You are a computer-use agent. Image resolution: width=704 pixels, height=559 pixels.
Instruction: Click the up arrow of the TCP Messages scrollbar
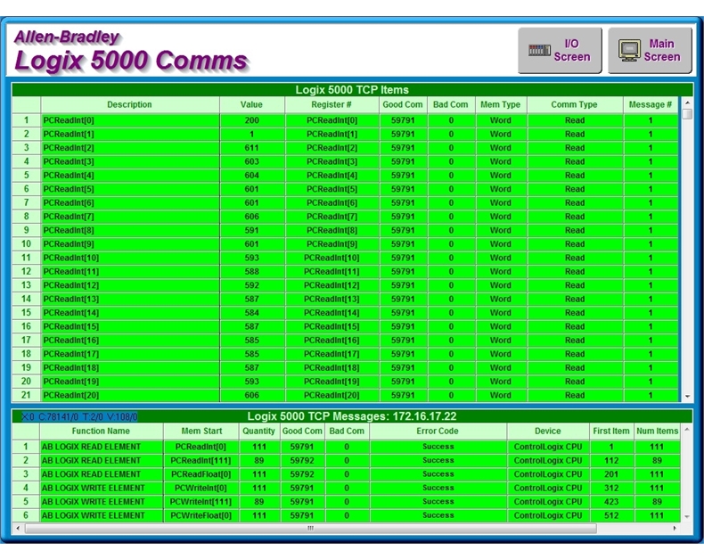tap(686, 430)
